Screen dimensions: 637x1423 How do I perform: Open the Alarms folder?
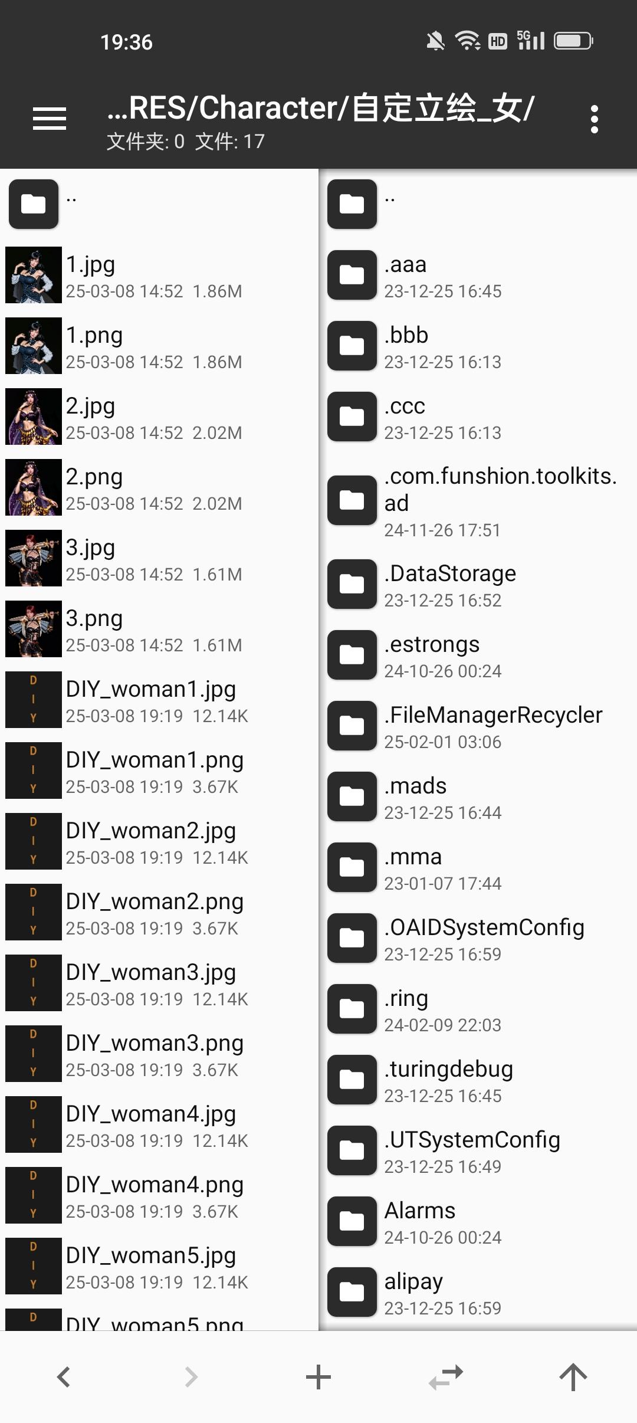pos(478,1221)
